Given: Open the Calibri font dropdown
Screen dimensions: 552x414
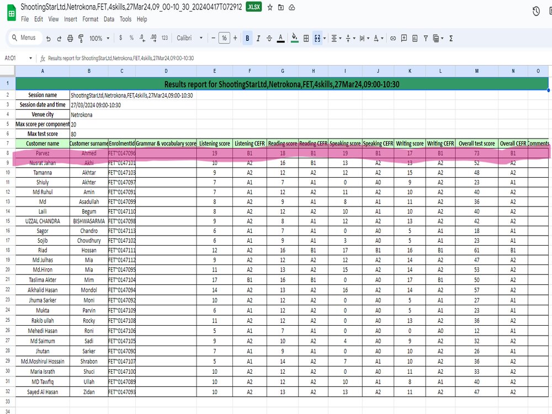Looking at the screenshot, I should pos(190,38).
